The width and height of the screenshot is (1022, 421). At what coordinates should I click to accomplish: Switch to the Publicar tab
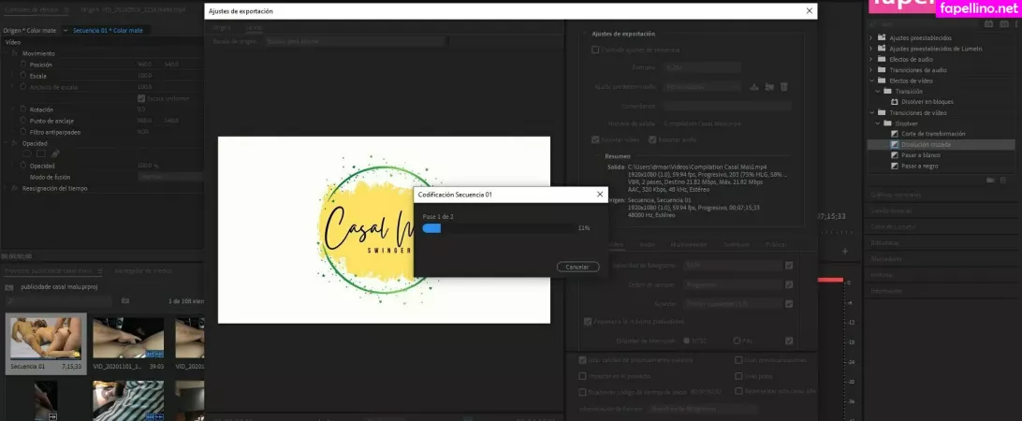[776, 244]
